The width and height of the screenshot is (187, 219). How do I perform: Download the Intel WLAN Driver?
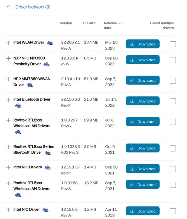click(143, 44)
